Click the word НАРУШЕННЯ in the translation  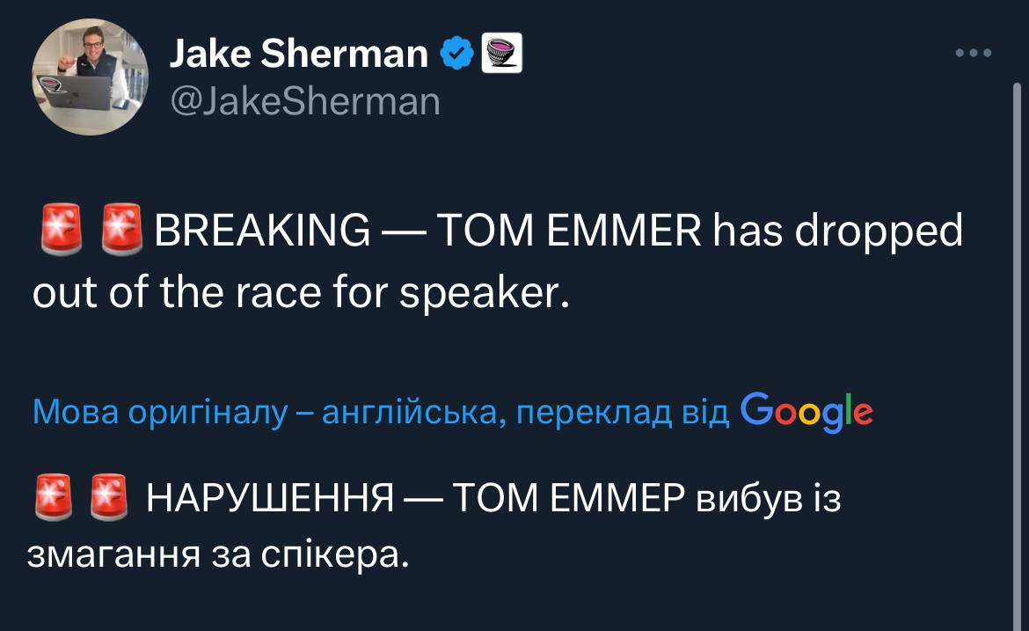[269, 501]
